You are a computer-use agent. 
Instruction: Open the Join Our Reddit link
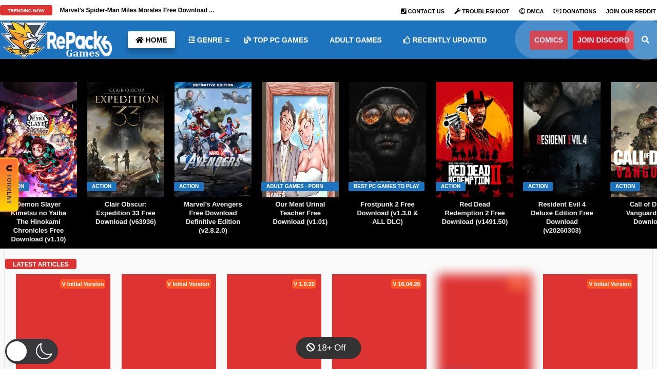coord(631,11)
